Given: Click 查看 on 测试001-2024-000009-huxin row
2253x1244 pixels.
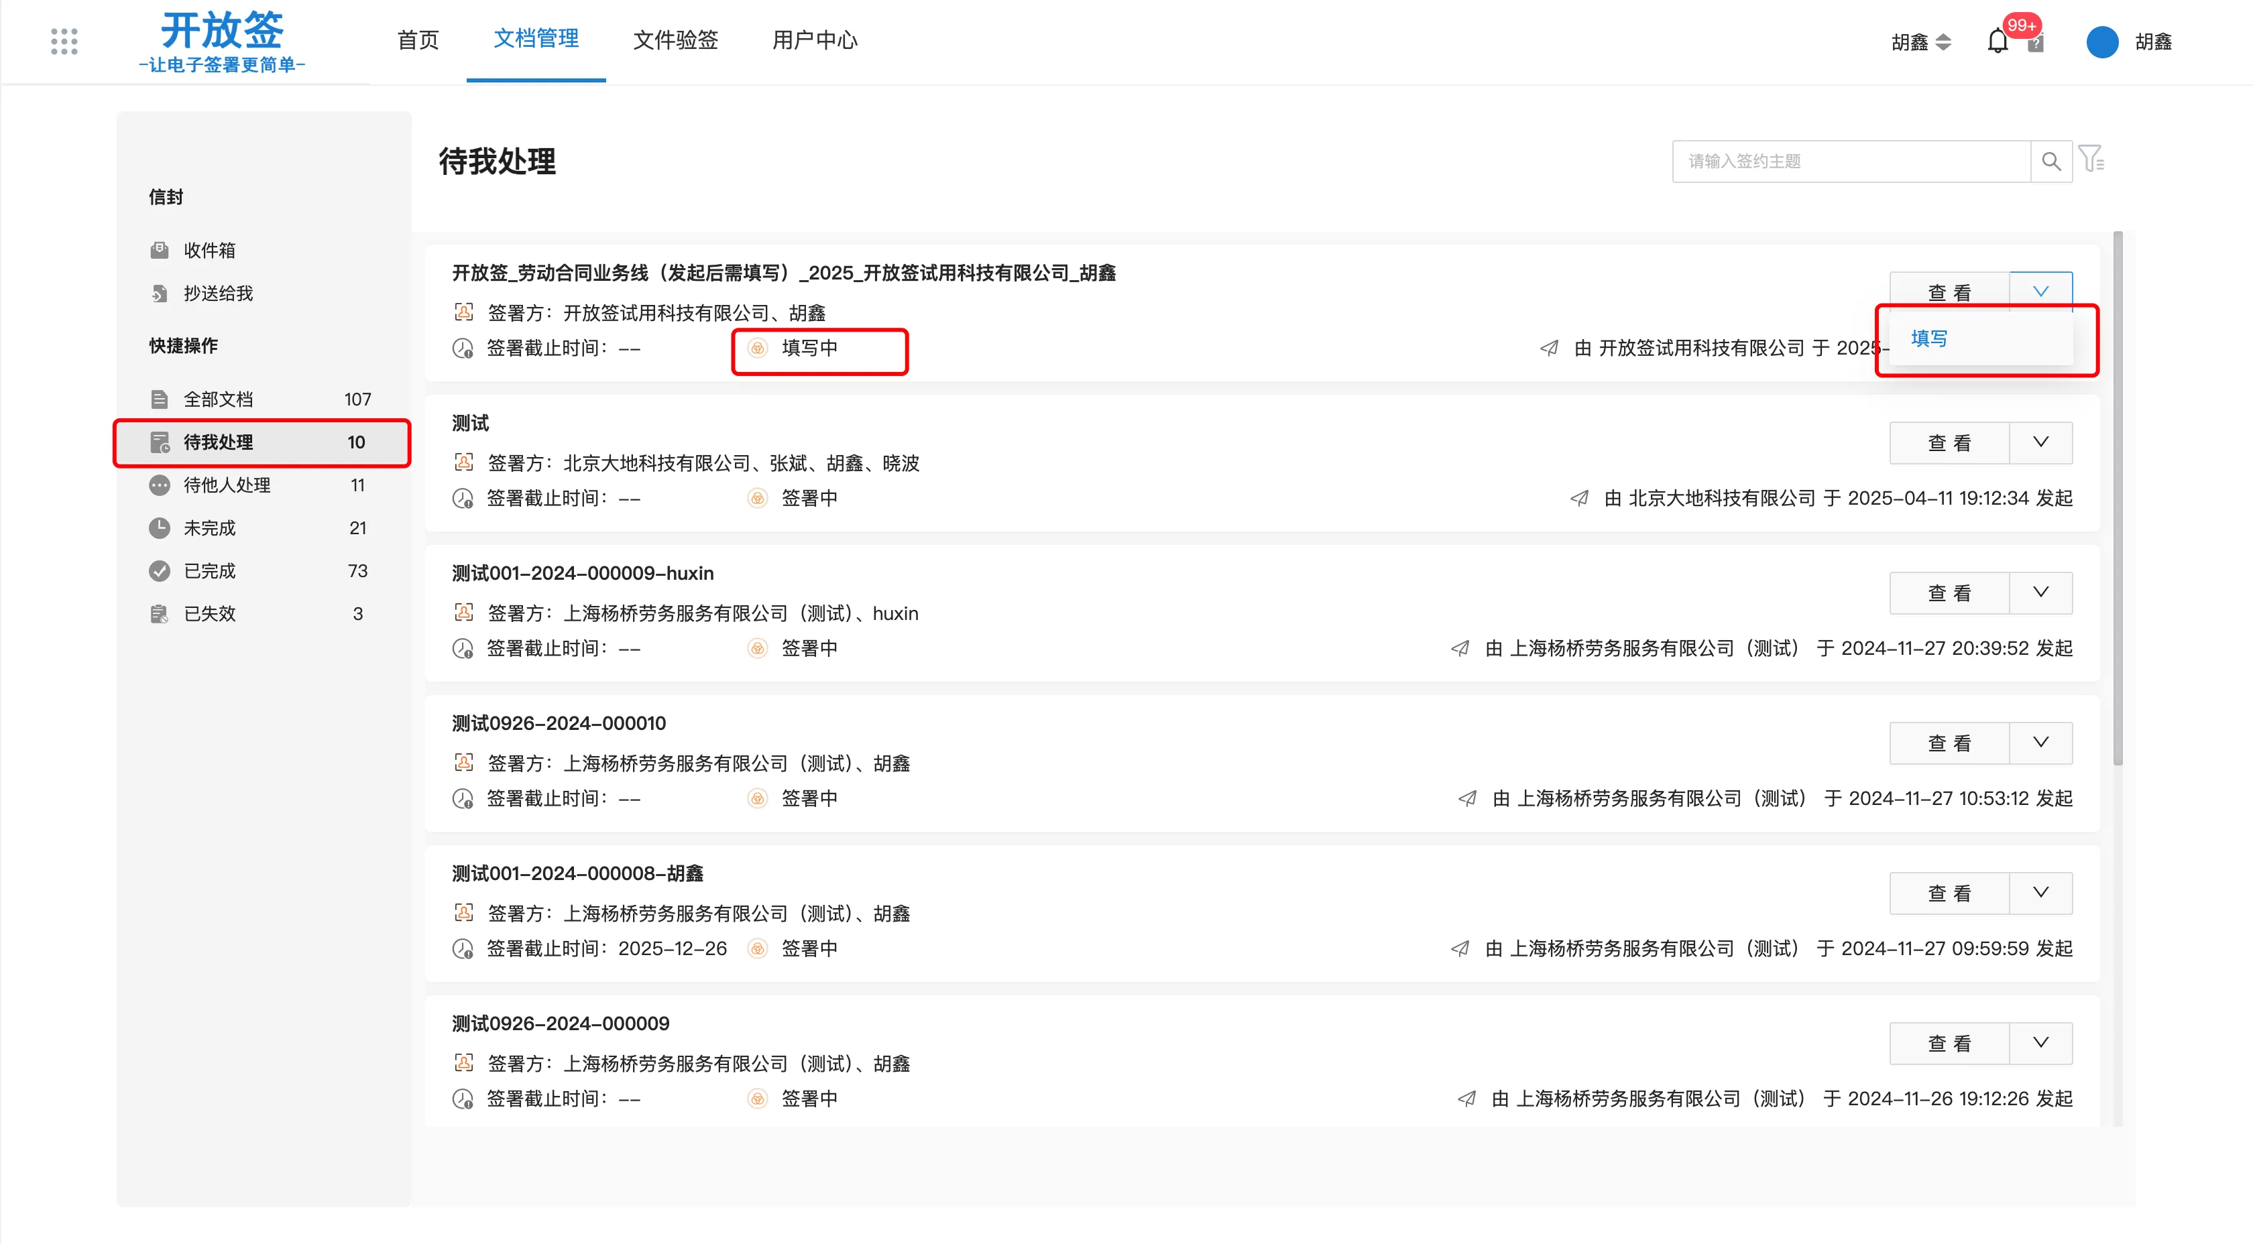Looking at the screenshot, I should (x=1949, y=593).
